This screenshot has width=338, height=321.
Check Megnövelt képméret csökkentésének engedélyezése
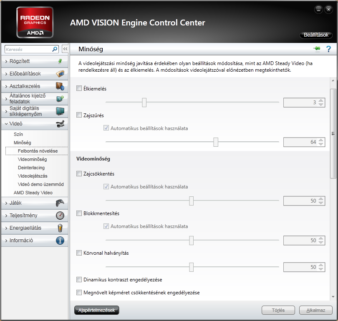pos(79,292)
